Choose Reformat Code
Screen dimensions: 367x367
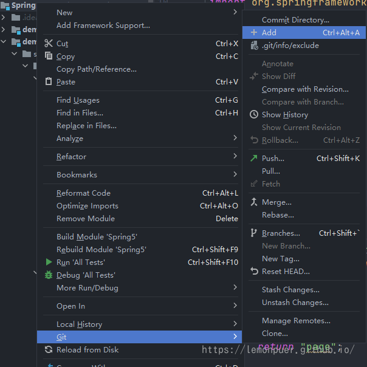[140, 193]
